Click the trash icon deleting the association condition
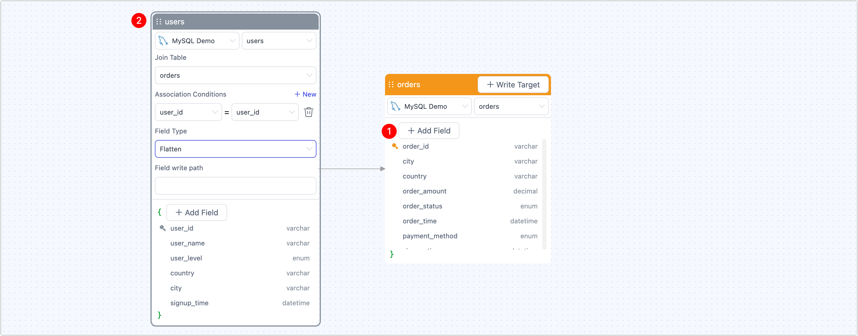Screen dimensions: 858x336 [x=308, y=112]
